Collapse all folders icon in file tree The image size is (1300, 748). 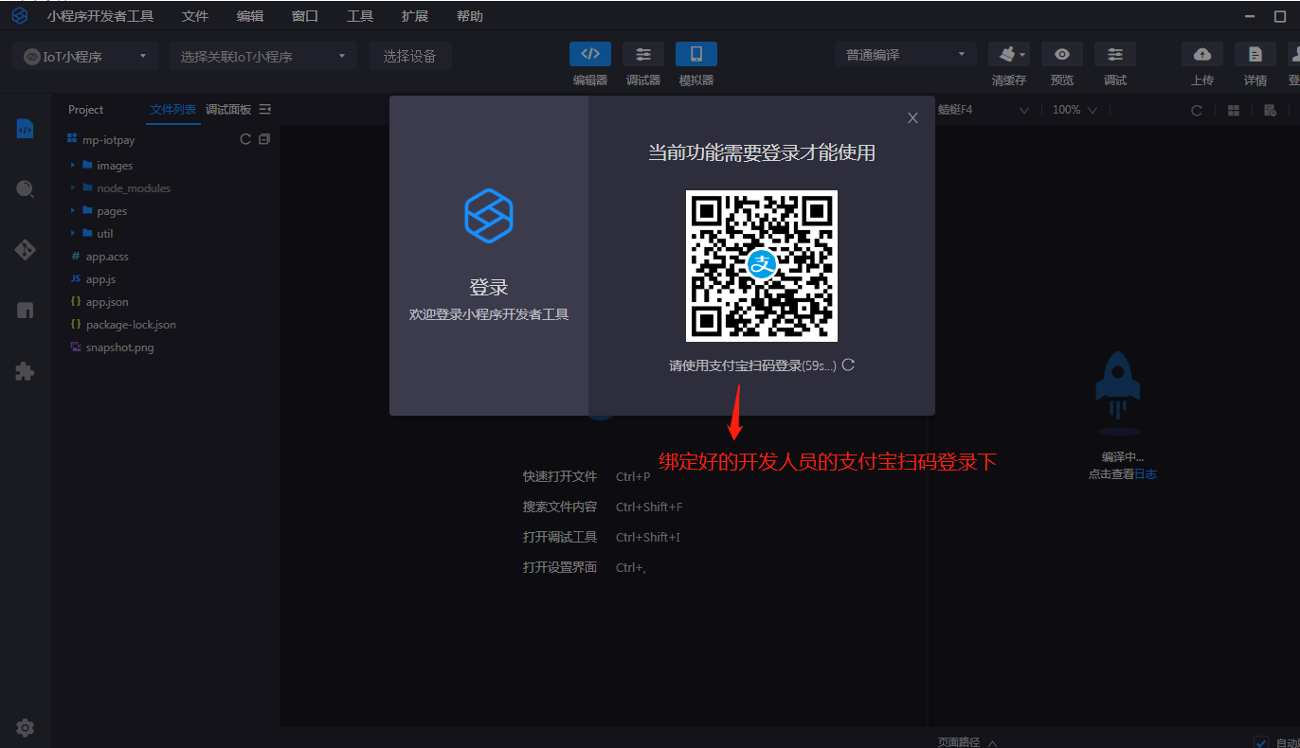coord(264,139)
